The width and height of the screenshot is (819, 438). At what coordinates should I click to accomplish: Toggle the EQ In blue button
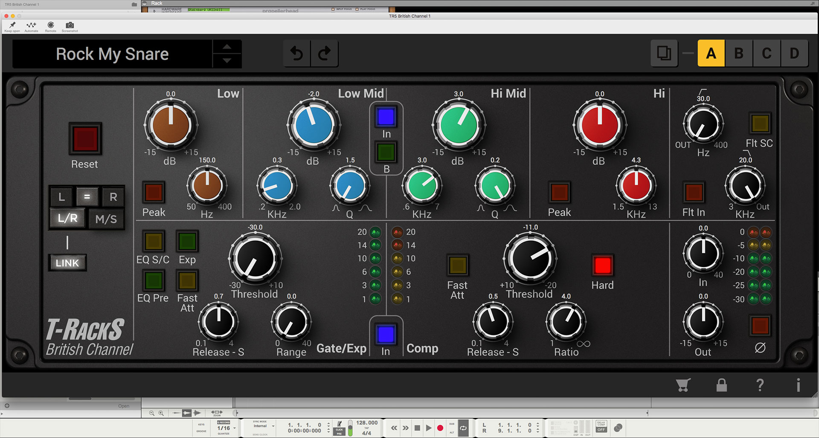point(386,117)
